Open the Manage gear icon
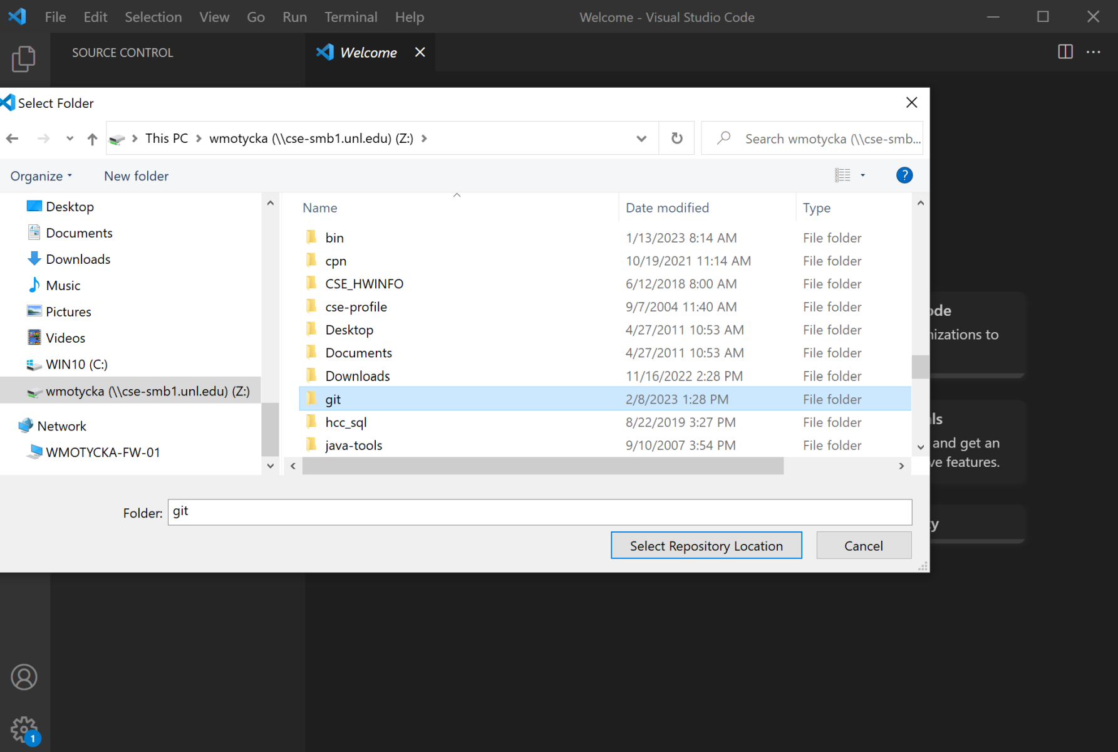 24,729
